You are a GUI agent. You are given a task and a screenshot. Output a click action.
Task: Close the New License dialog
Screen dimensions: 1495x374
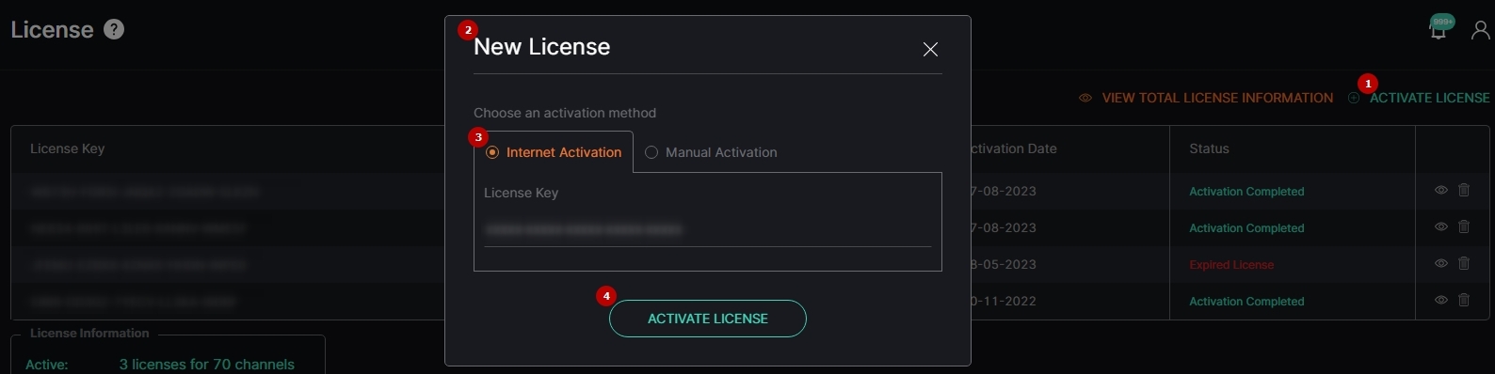[x=930, y=50]
